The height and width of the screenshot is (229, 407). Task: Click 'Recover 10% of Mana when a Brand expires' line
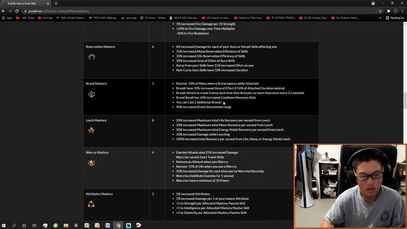(x=217, y=83)
